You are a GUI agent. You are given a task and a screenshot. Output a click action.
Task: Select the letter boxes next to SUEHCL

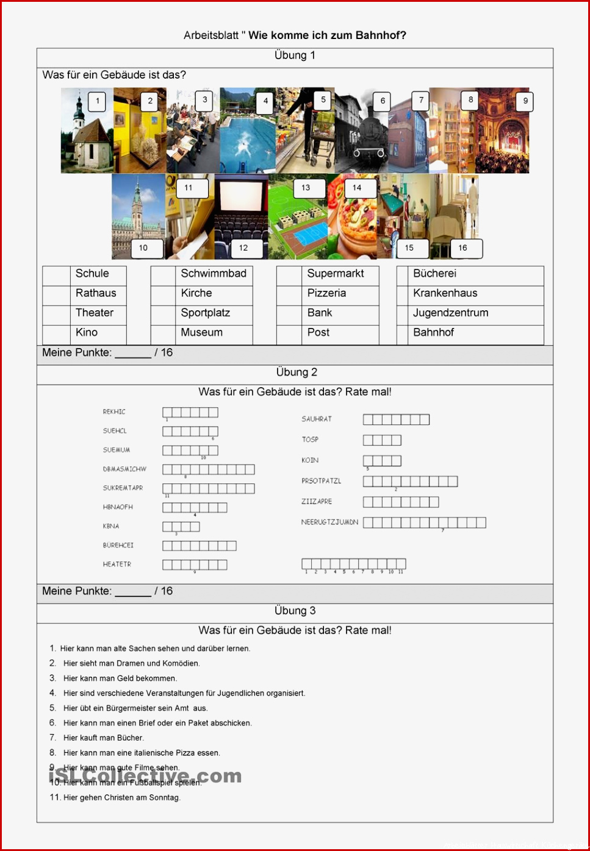190,432
